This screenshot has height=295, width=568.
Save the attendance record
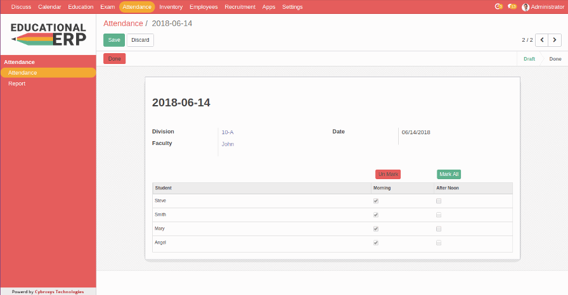click(x=114, y=40)
